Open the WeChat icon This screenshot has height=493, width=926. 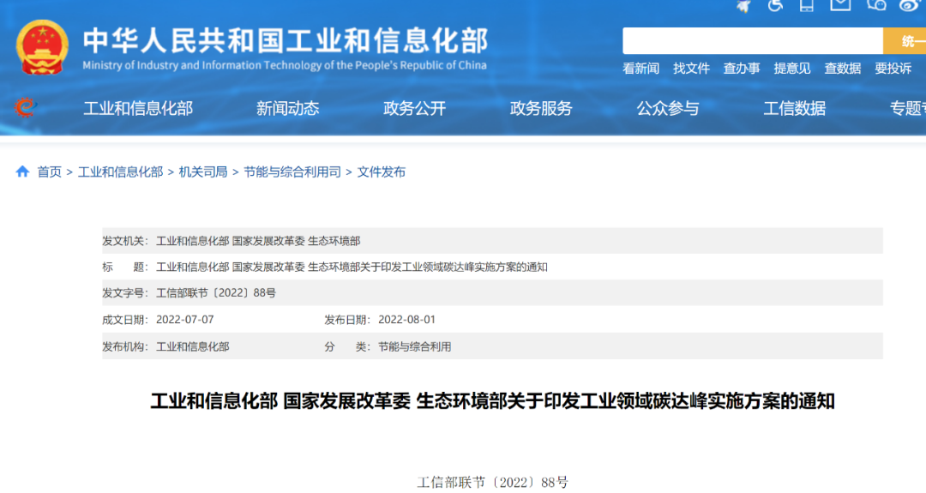tap(876, 5)
